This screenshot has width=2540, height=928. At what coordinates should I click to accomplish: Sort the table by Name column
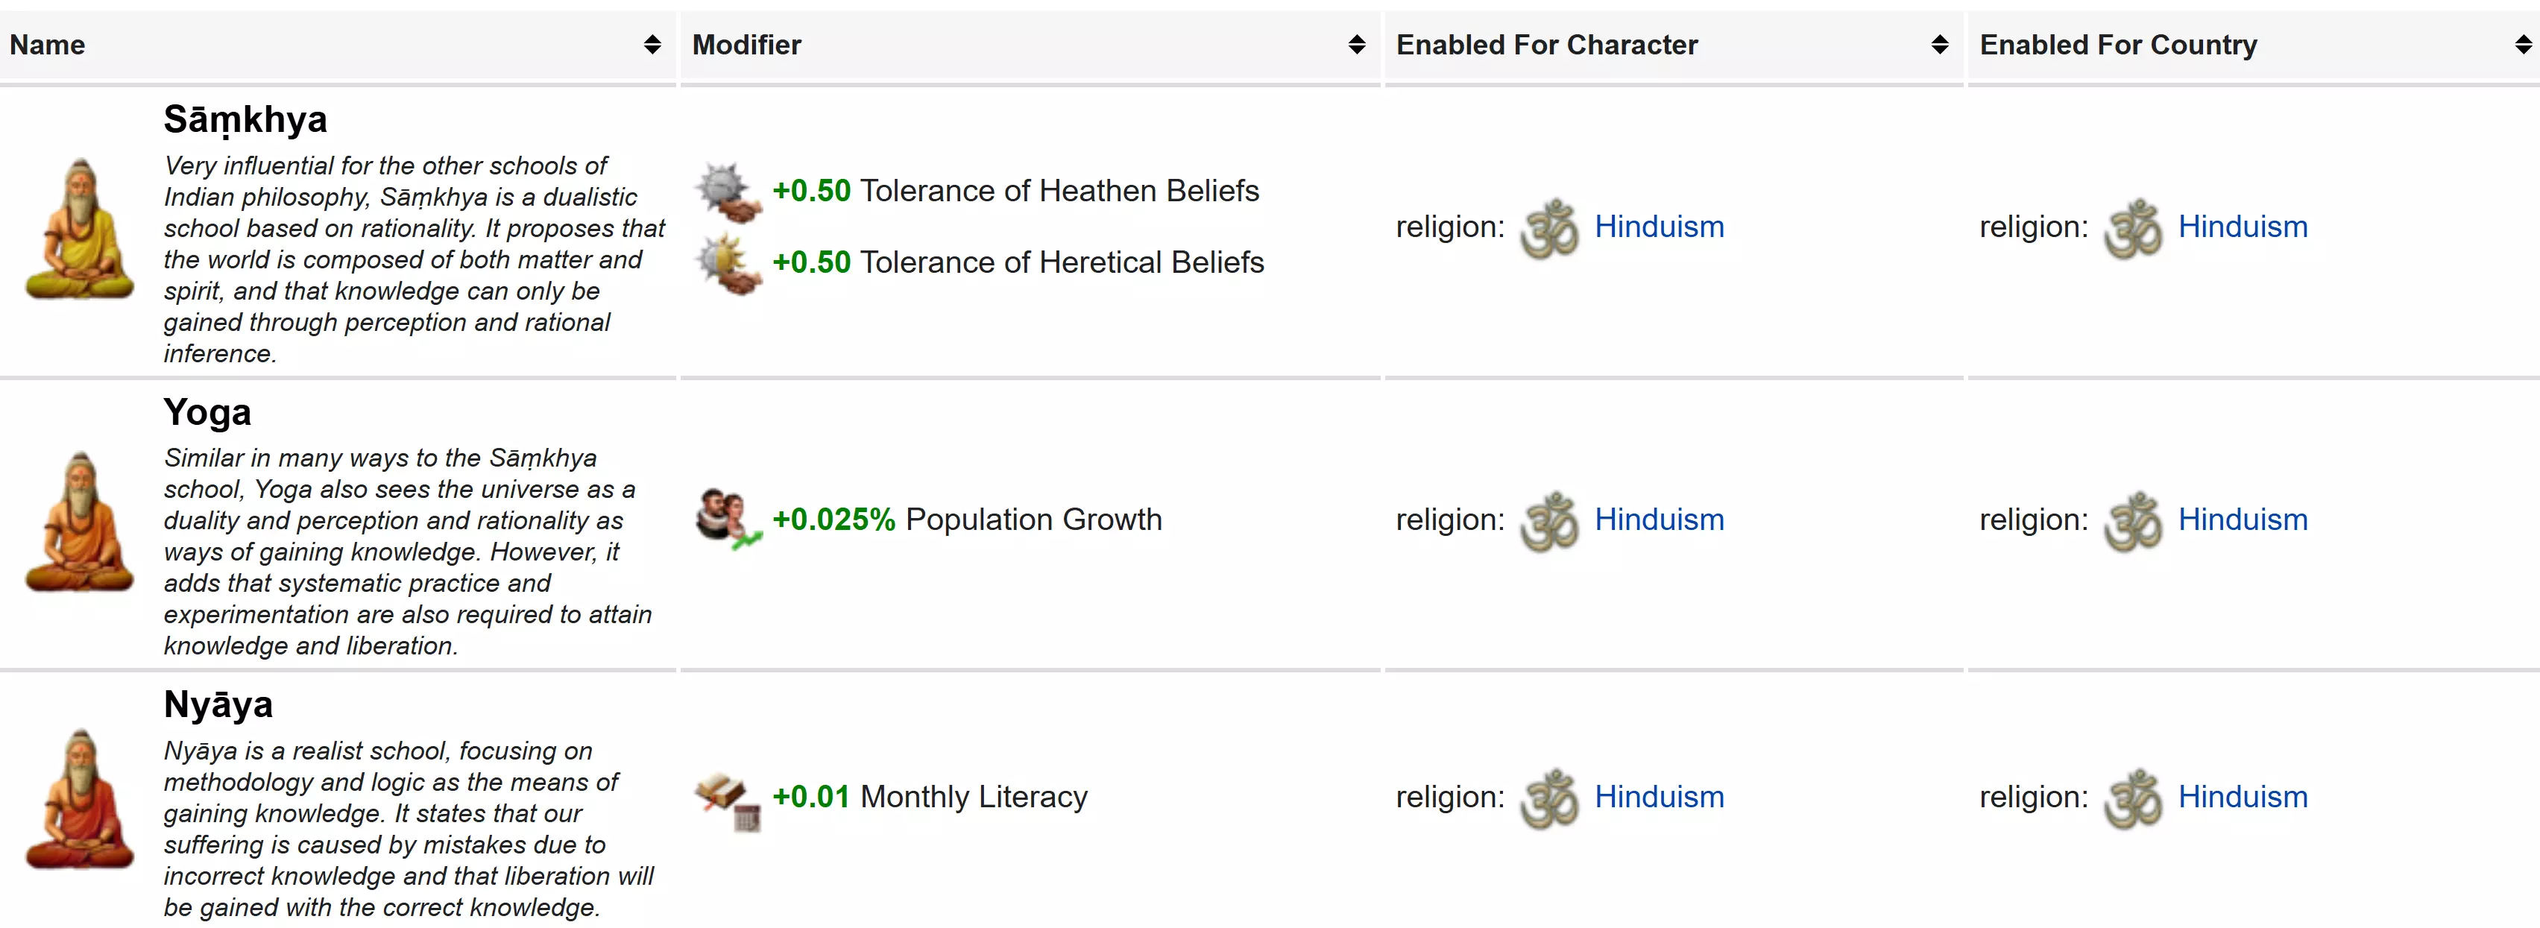(x=652, y=45)
